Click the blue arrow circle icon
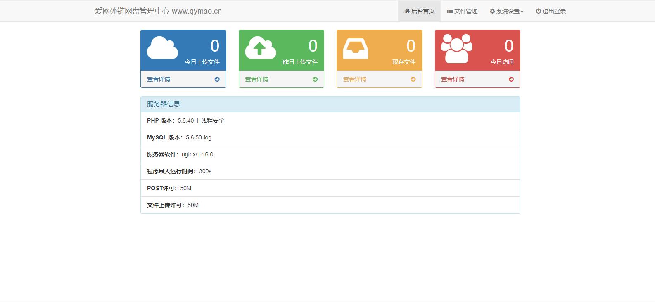 (217, 79)
